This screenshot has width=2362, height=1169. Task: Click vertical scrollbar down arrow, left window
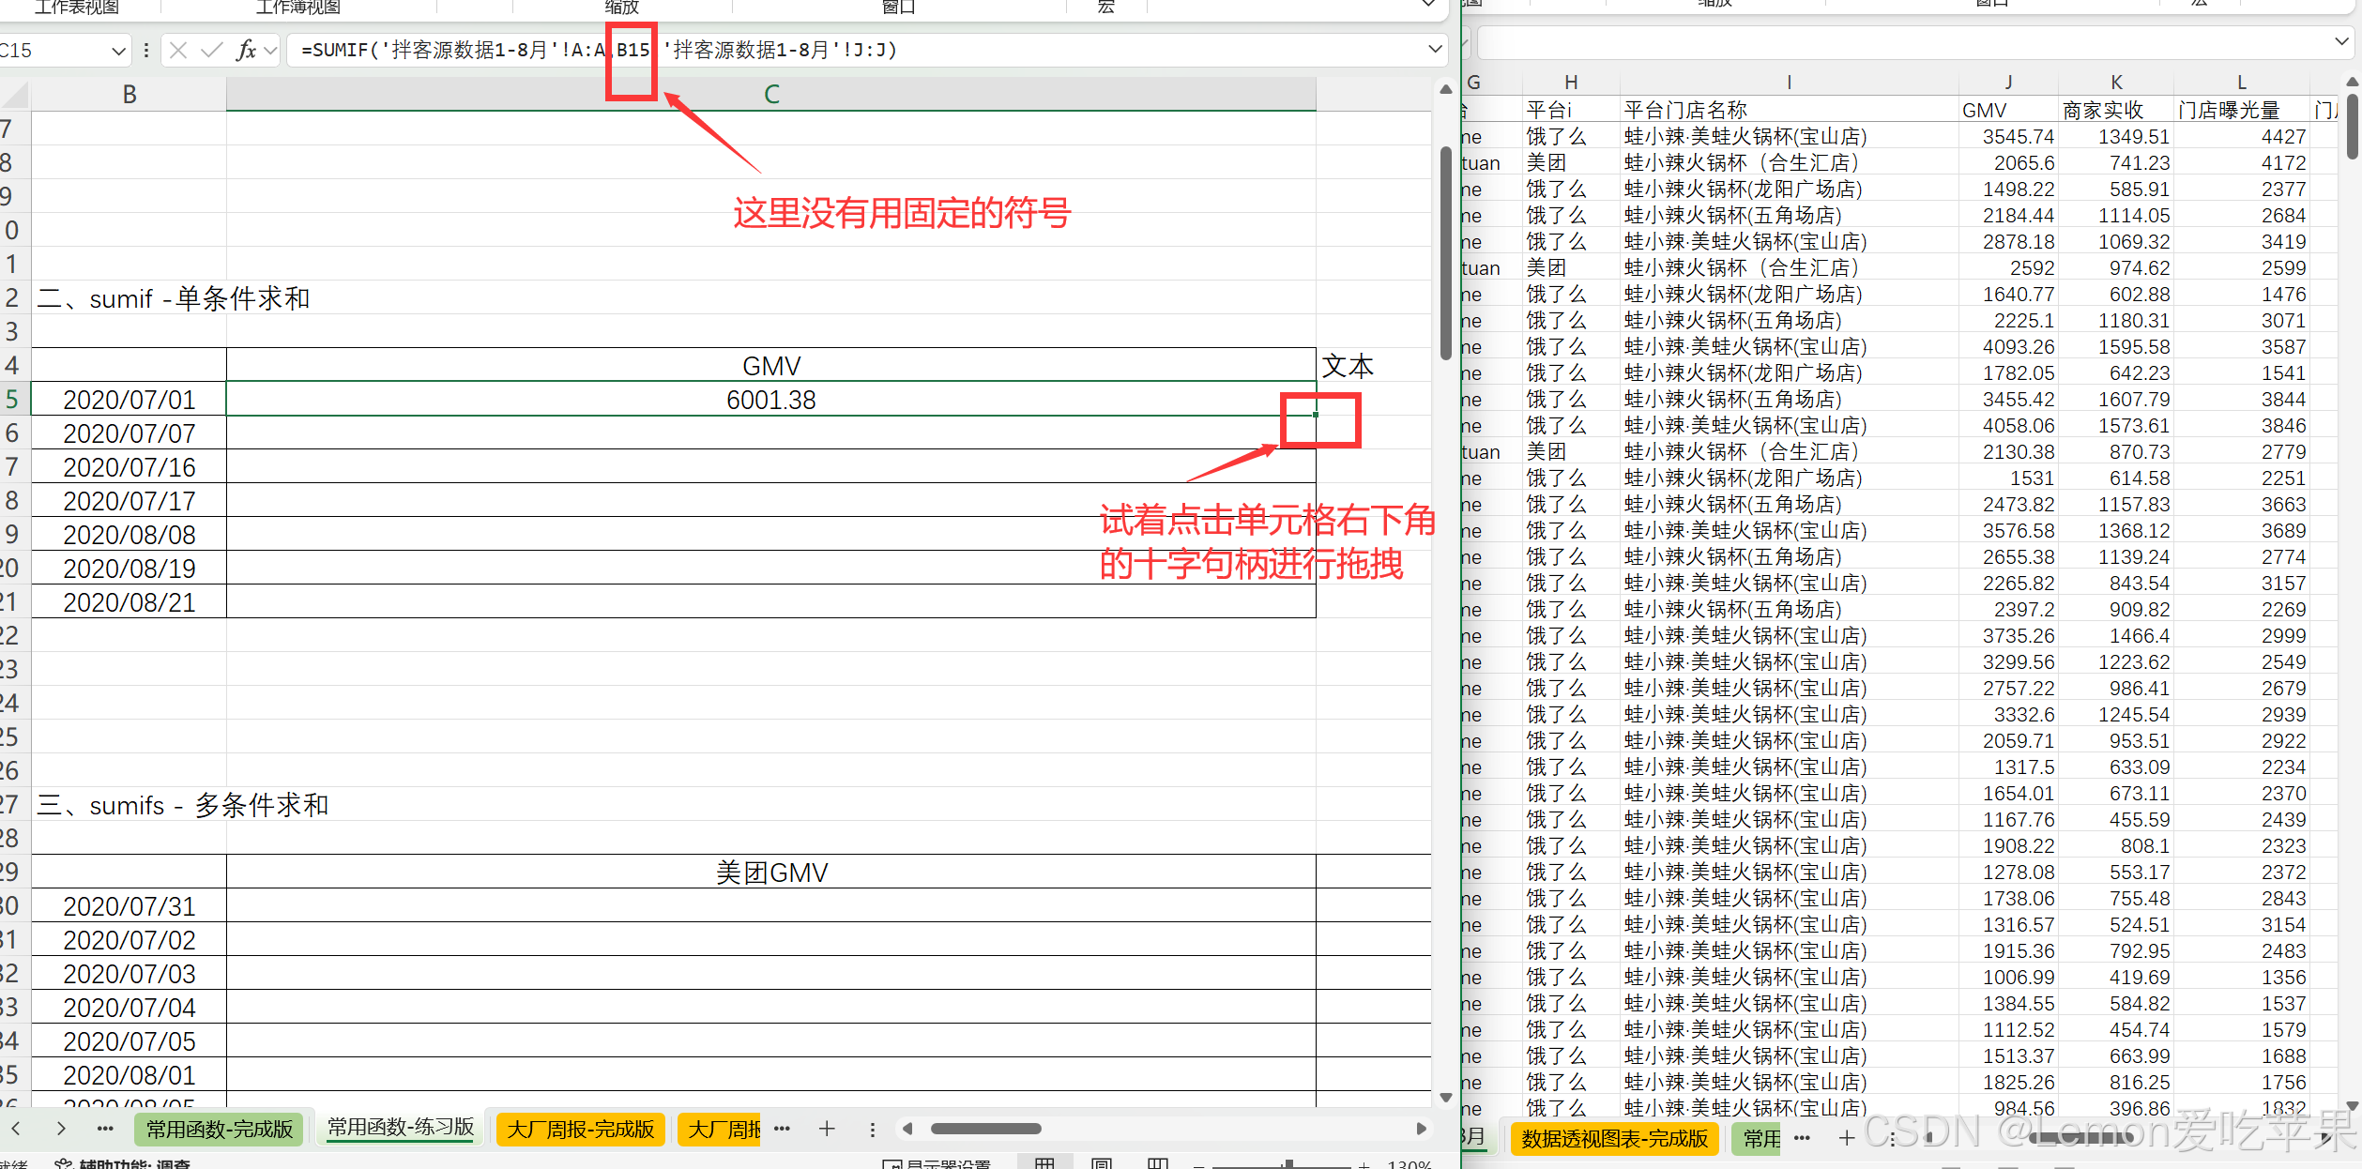click(1446, 1097)
